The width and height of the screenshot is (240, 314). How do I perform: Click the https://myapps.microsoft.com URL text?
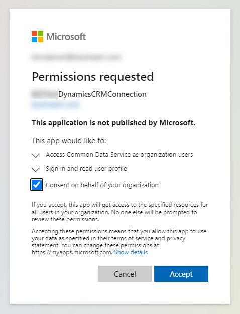[72, 252]
